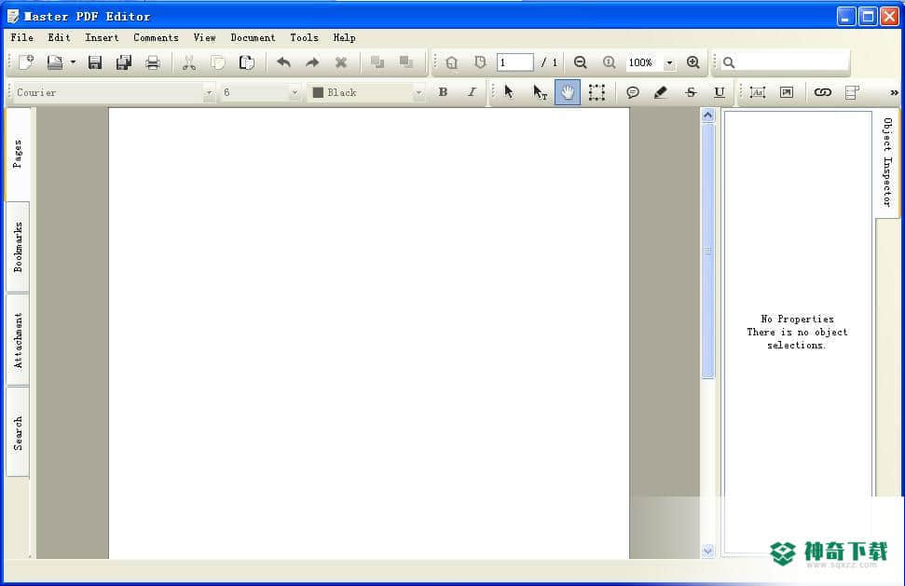This screenshot has width=905, height=586.
Task: Click the sticky note comment tool
Action: [x=633, y=92]
